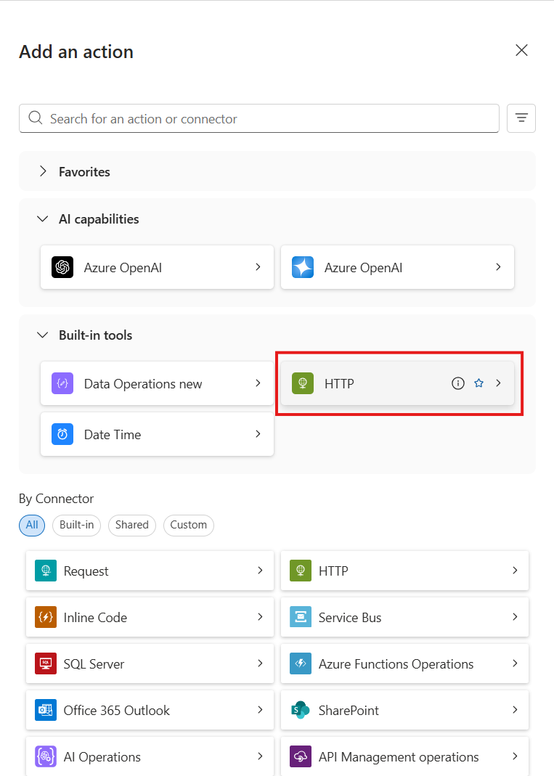Open Azure Functions Operations connector
Viewport: 554px width, 776px height.
[404, 663]
